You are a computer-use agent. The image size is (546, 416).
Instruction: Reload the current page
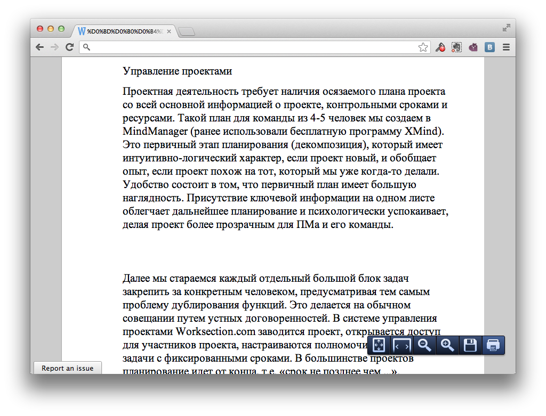pyautogui.click(x=69, y=47)
